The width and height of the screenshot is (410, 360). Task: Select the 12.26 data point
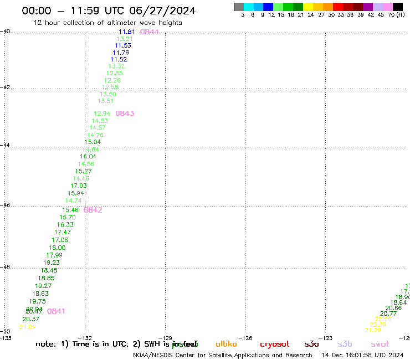pos(112,80)
